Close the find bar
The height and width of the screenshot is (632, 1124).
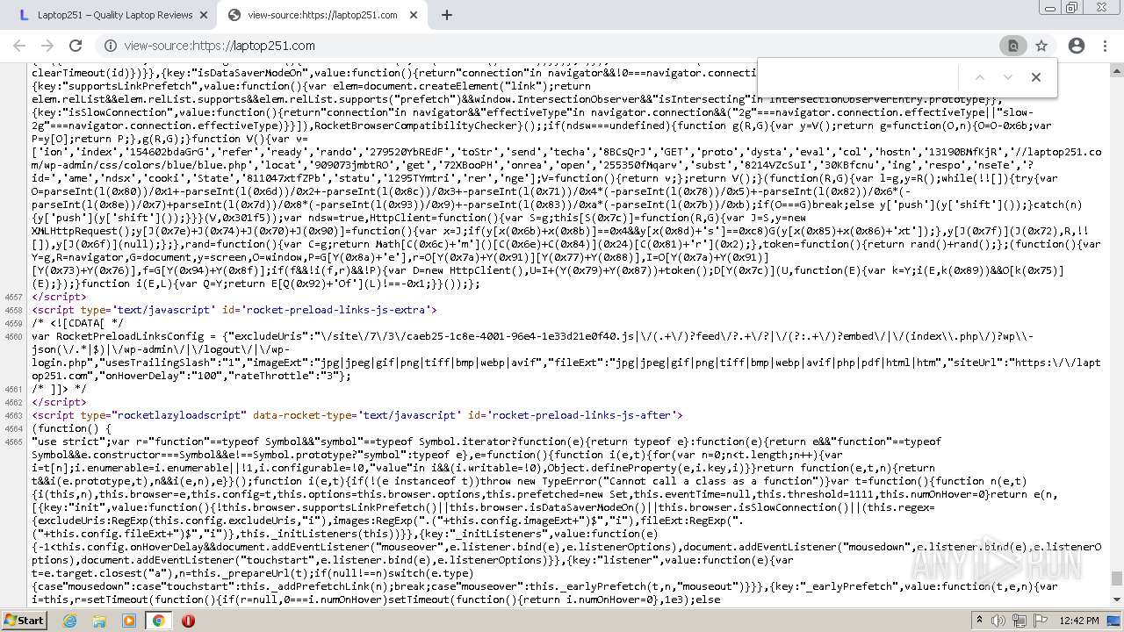coord(1035,77)
